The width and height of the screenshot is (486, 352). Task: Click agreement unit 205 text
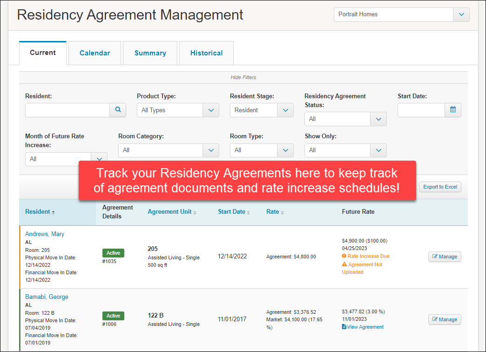(x=153, y=249)
